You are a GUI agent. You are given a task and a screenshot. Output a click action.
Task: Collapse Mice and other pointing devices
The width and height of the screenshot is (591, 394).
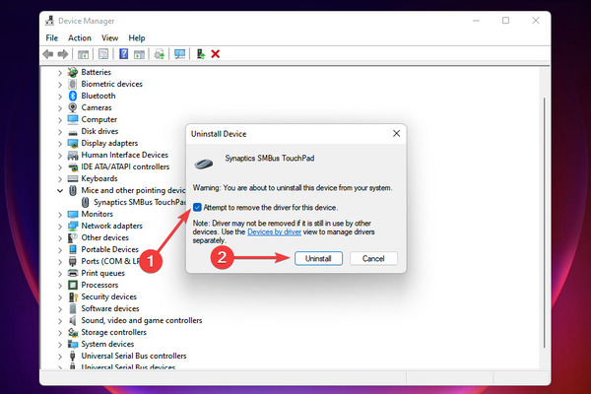60,190
